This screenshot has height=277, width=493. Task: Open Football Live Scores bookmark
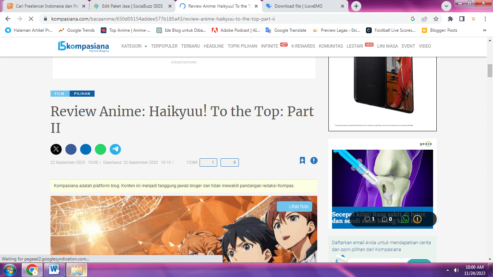pyautogui.click(x=391, y=30)
